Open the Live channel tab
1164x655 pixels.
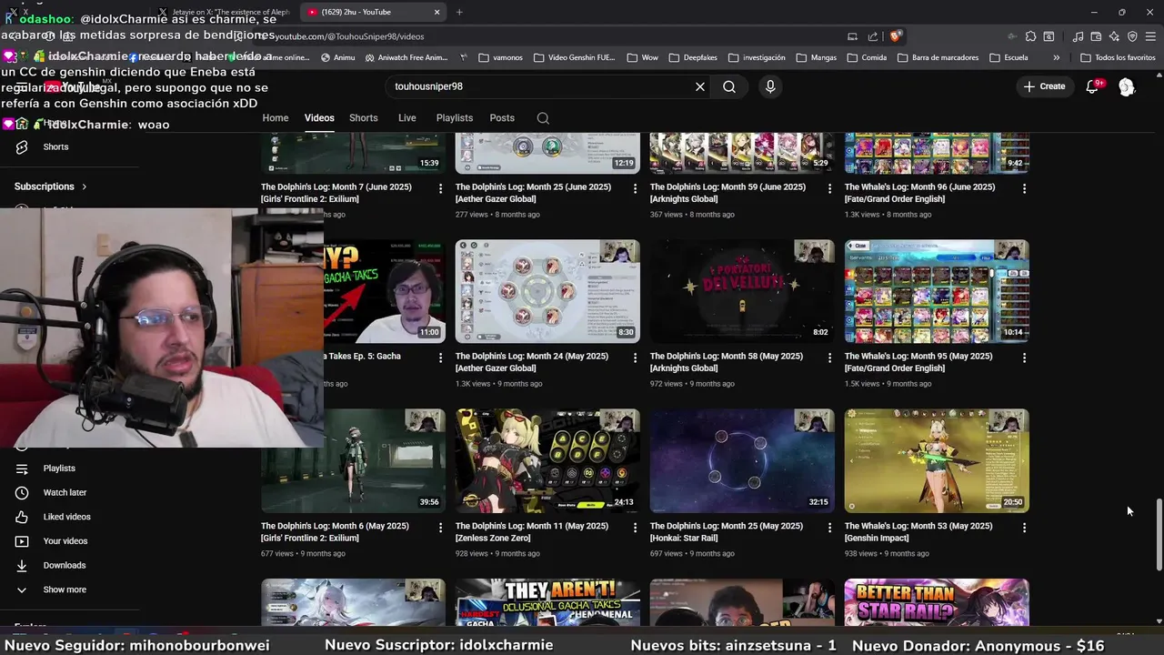(407, 118)
